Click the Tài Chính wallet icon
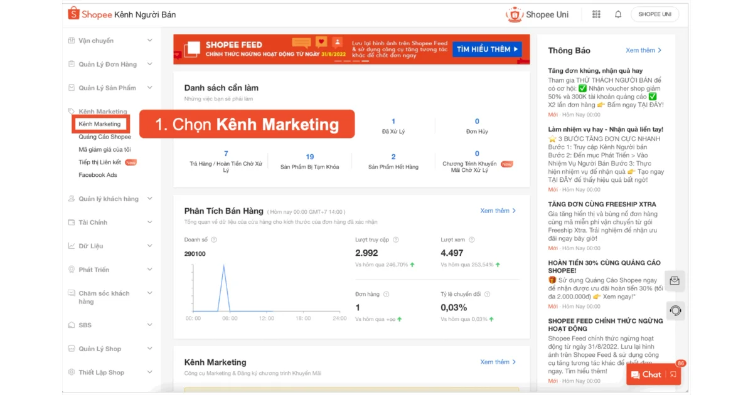This screenshot has height=395, width=753. [72, 223]
